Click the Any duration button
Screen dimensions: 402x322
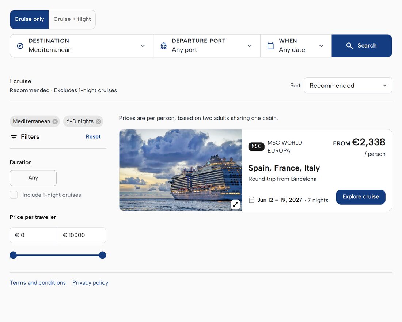click(x=33, y=178)
